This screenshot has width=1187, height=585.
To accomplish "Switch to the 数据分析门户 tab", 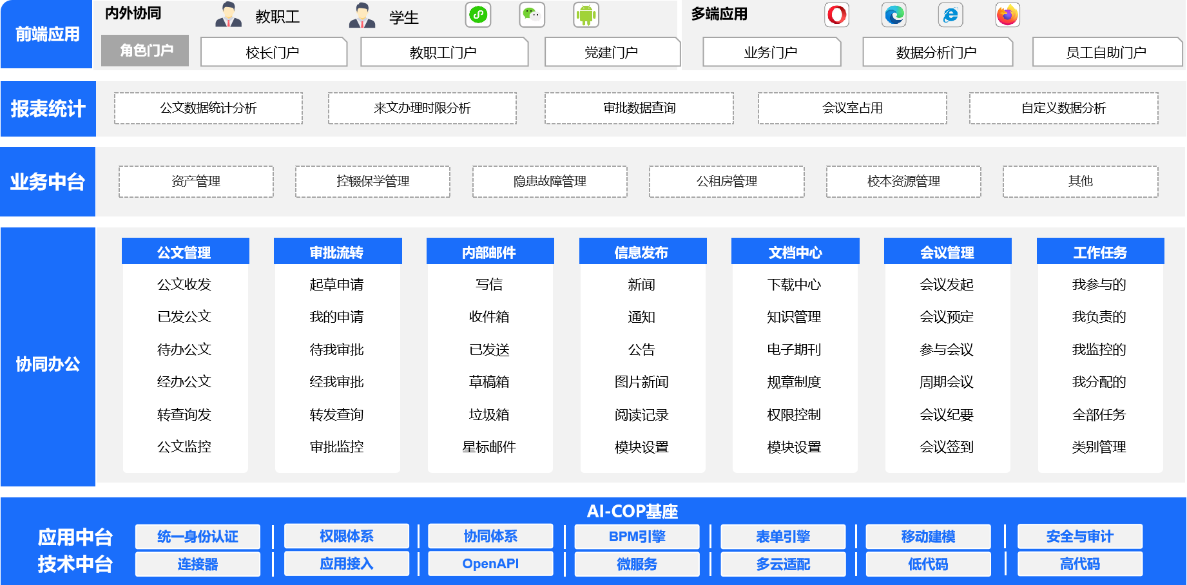I will click(936, 52).
